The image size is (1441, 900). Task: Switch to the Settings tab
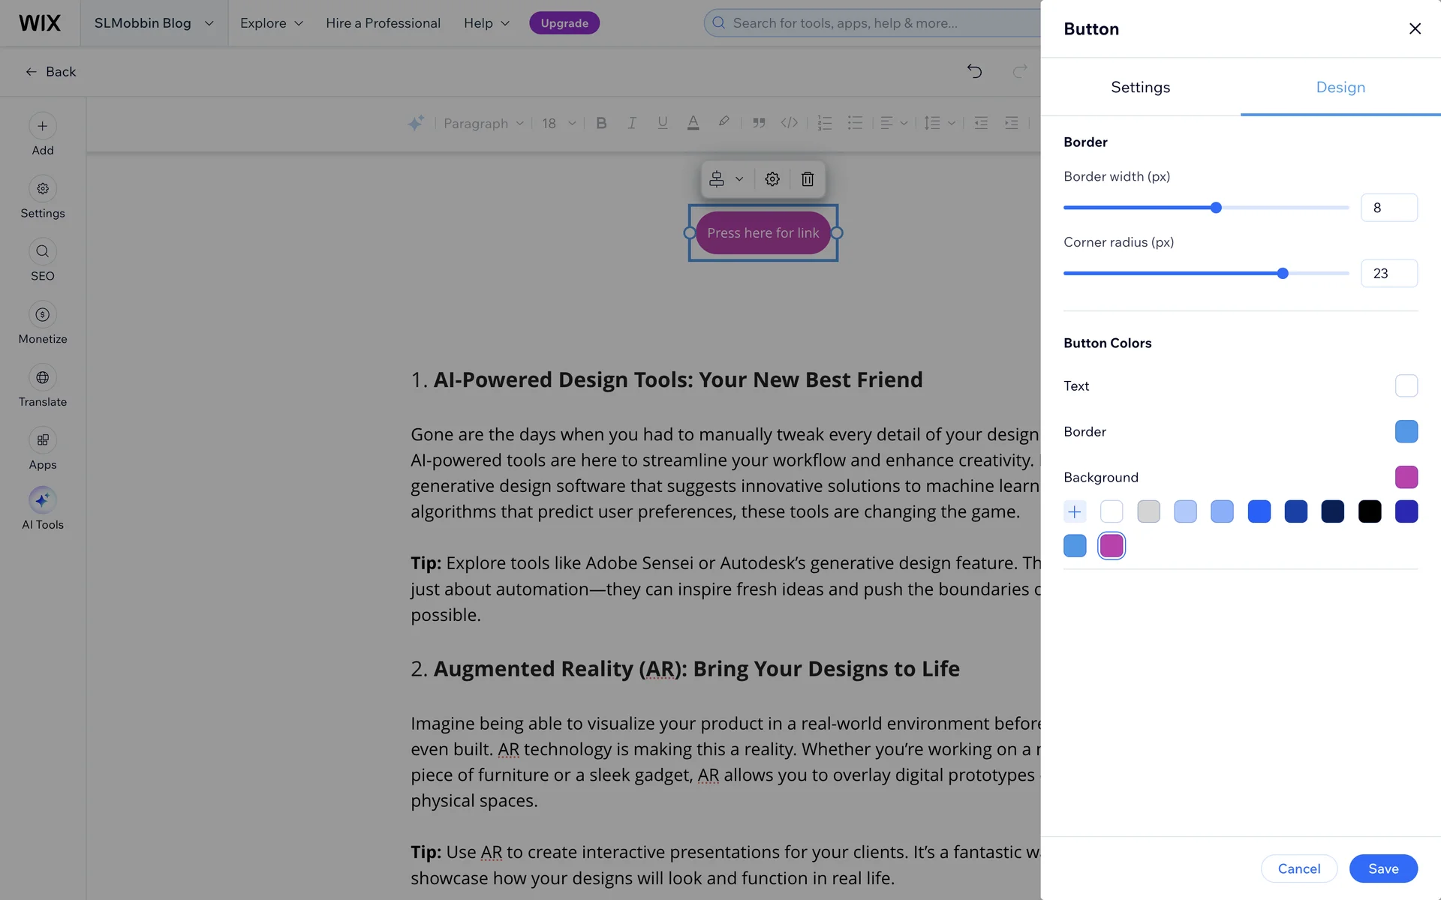[x=1140, y=87]
